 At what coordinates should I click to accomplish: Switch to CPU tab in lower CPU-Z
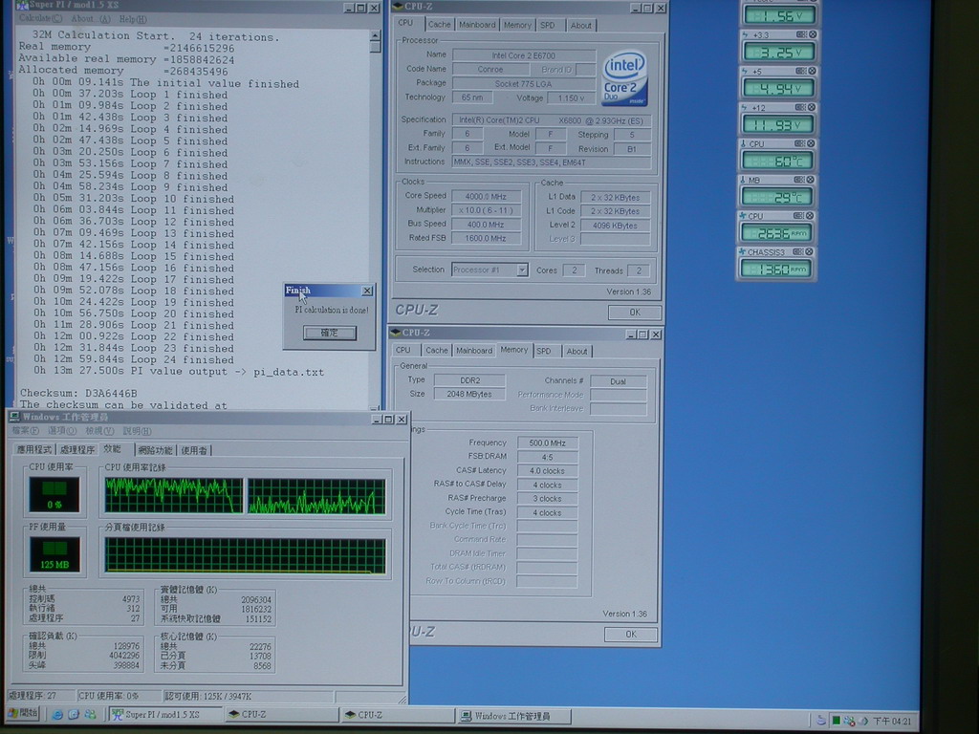pyautogui.click(x=403, y=350)
